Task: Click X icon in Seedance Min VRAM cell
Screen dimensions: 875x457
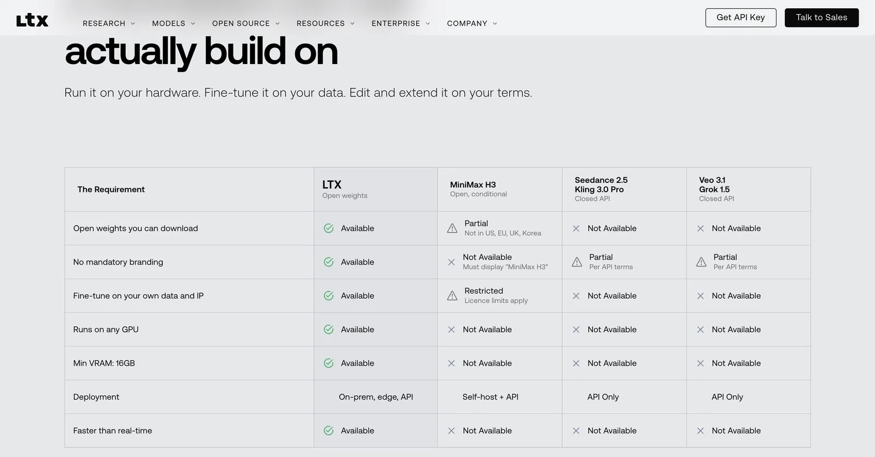Action: click(x=576, y=363)
